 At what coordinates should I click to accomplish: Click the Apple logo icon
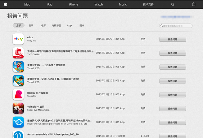[6, 4]
